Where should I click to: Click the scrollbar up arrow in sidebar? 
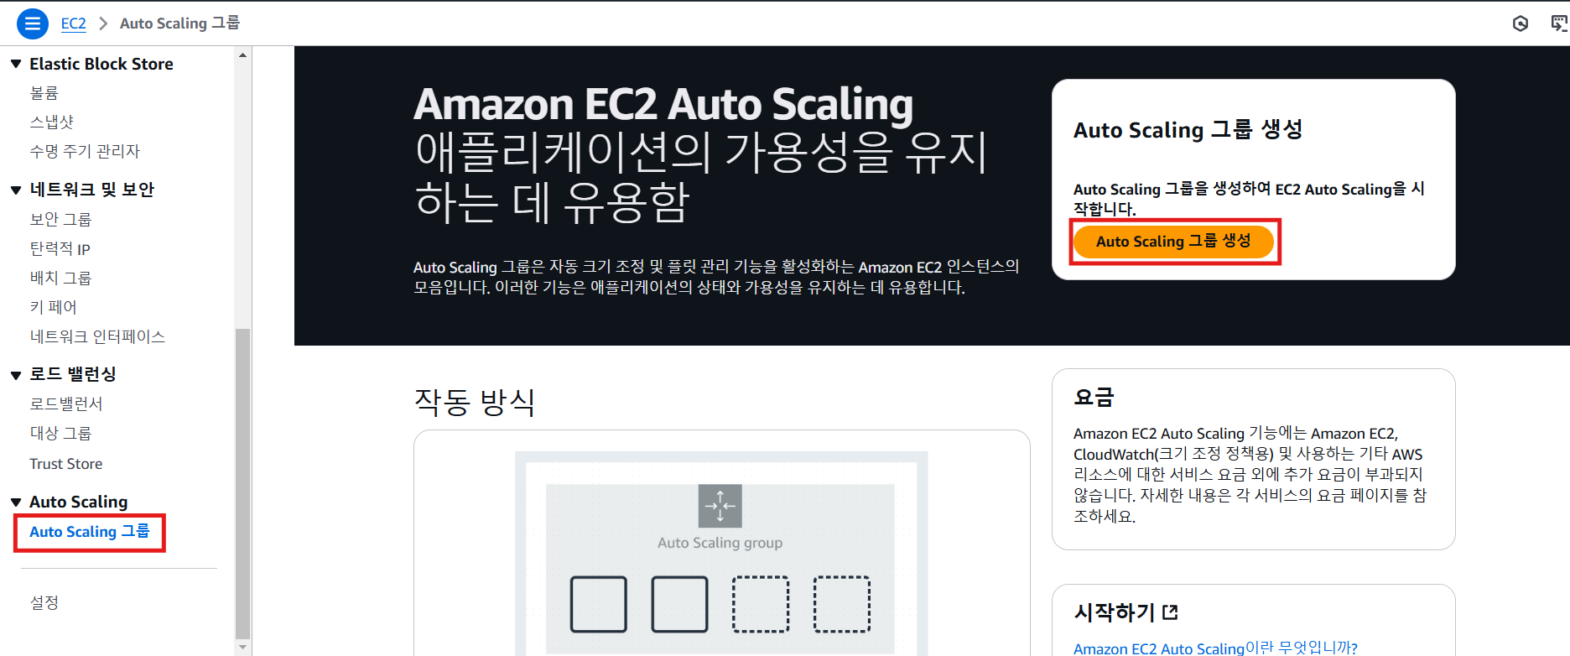[x=243, y=55]
